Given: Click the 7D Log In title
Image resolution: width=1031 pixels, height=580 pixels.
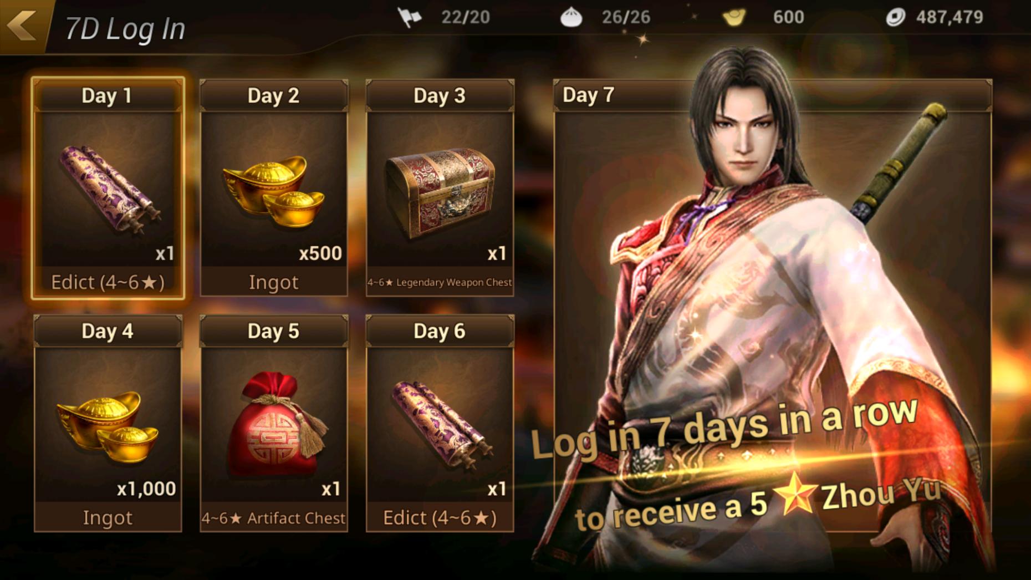Looking at the screenshot, I should coord(125,28).
